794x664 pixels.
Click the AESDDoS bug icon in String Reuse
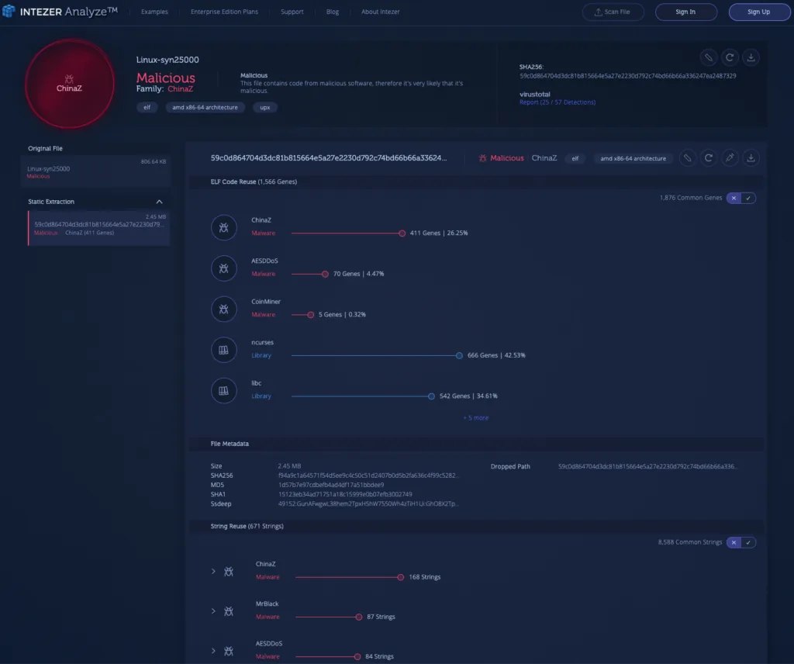click(229, 651)
